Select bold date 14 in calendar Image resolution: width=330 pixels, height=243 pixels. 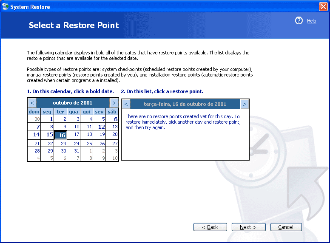pyautogui.click(x=37, y=135)
